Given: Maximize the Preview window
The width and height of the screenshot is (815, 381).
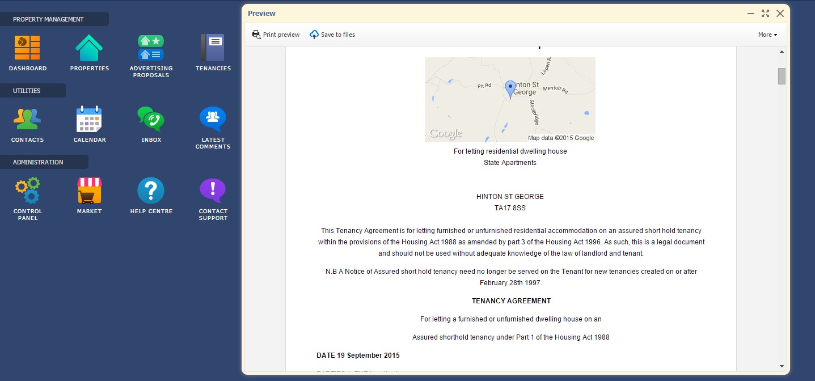Looking at the screenshot, I should pyautogui.click(x=765, y=14).
